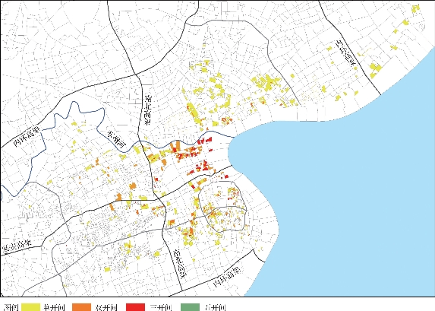Click the yellow parcel at the top-right corner
The image size is (435, 311).
tap(415, 8)
